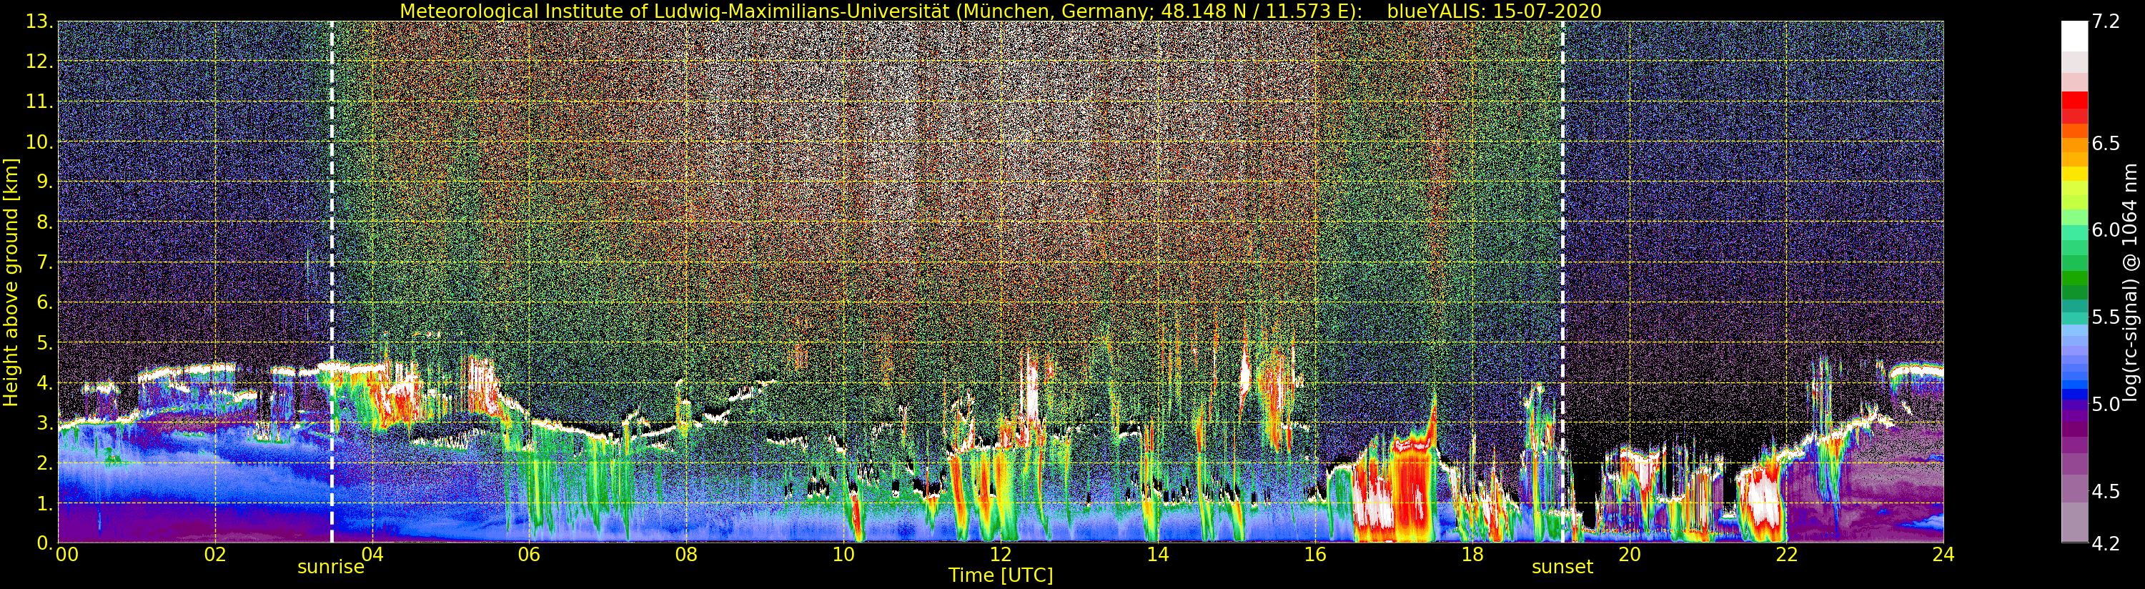Click the 7.2 value on the color scale
Viewport: 2145px width, 589px height.
click(2105, 21)
